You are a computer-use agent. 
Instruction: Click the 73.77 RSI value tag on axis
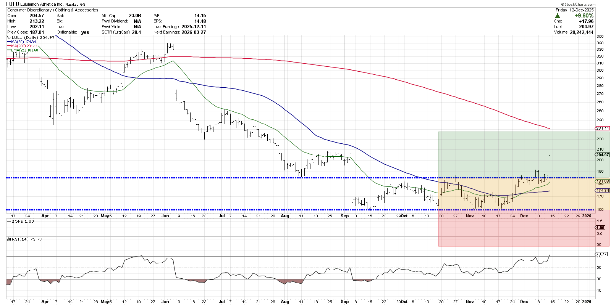[601, 254]
